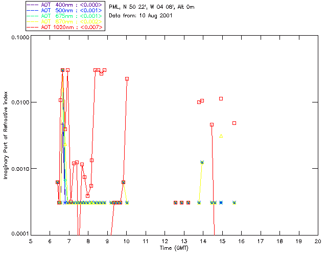
Task: Click the x-axis tick label 18
Action: (279, 241)
